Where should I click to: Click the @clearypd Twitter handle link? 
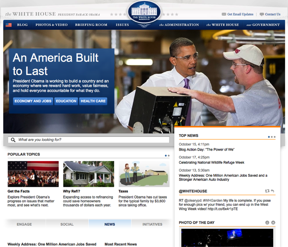pos(192,200)
